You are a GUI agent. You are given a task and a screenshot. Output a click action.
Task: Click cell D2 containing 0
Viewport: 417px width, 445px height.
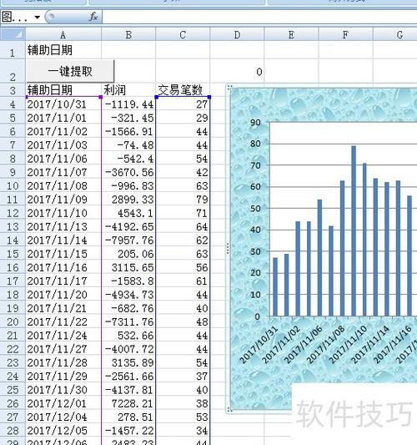click(x=237, y=72)
